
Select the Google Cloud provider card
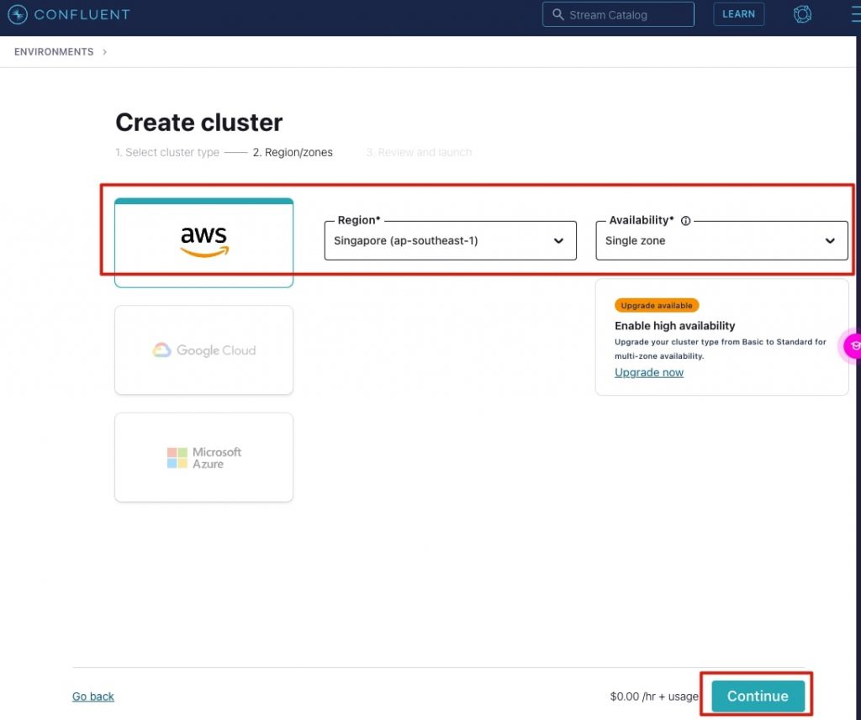coord(203,349)
